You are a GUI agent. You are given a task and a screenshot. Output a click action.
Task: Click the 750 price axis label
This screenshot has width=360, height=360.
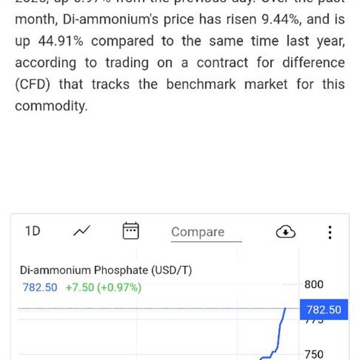click(x=314, y=354)
